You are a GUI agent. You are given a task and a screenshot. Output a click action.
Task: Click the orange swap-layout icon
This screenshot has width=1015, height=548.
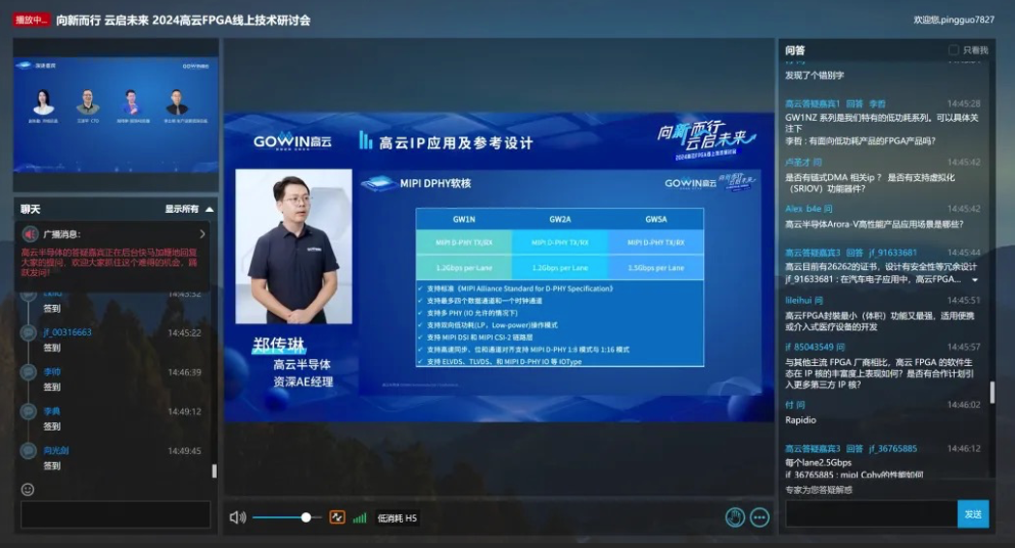337,517
